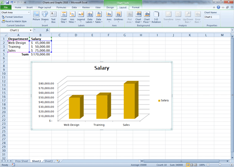Image resolution: width=234 pixels, height=167 pixels.
Task: Click the Data Labels icon
Action: 90,17
